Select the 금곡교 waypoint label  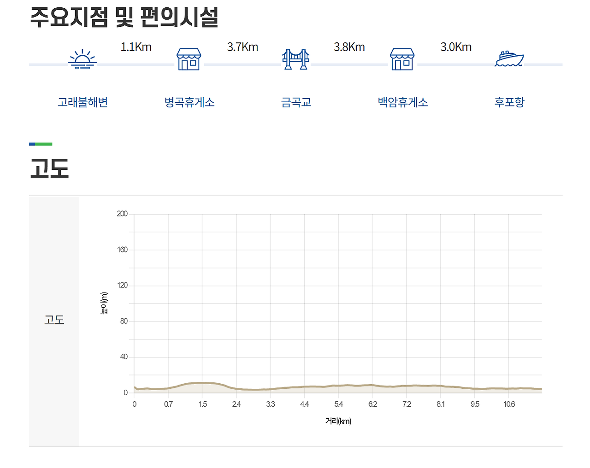pyautogui.click(x=296, y=102)
